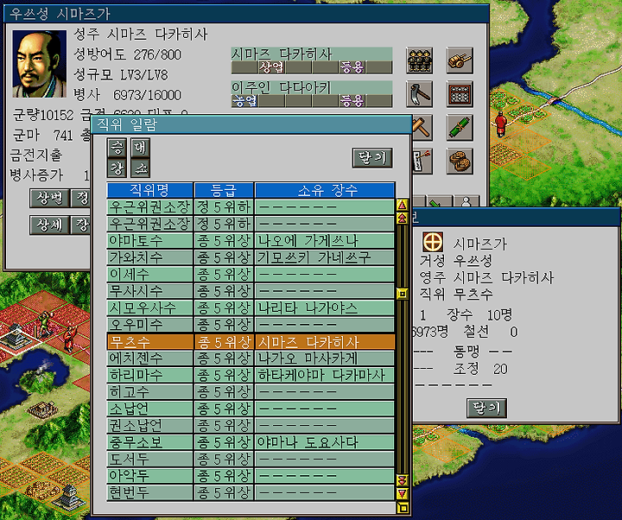Click page up double arrow in list

click(x=403, y=219)
